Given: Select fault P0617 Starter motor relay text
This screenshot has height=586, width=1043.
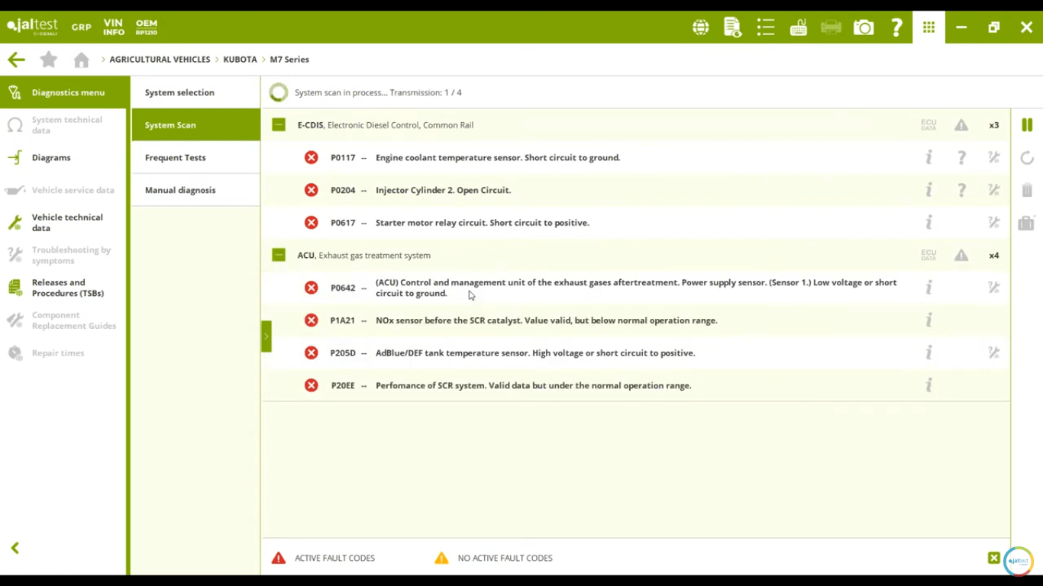Looking at the screenshot, I should (483, 223).
